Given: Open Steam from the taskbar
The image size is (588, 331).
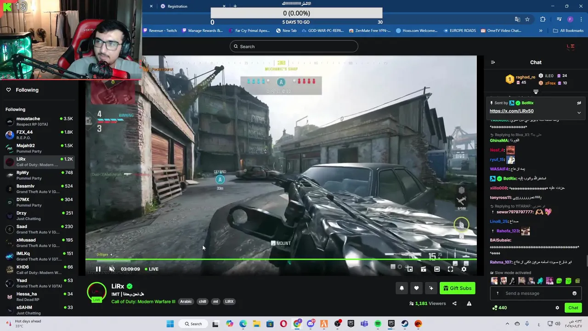Looking at the screenshot, I should click(405, 324).
